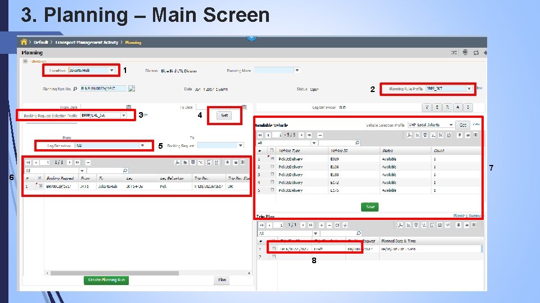This screenshot has height=303, width=540.
Task: Remove row with minus icon in Trip Plan grid
Action: click(329, 225)
